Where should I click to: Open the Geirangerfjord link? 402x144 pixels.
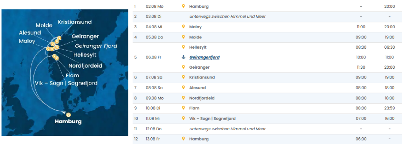click(204, 57)
